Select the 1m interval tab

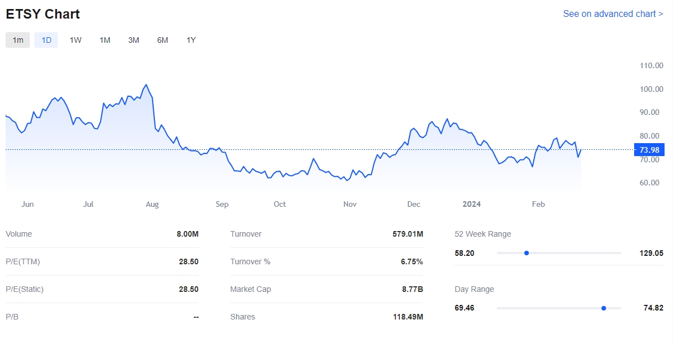(18, 40)
